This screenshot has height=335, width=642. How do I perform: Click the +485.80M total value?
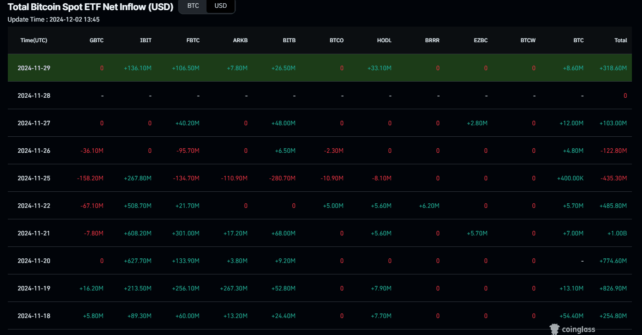[613, 206]
